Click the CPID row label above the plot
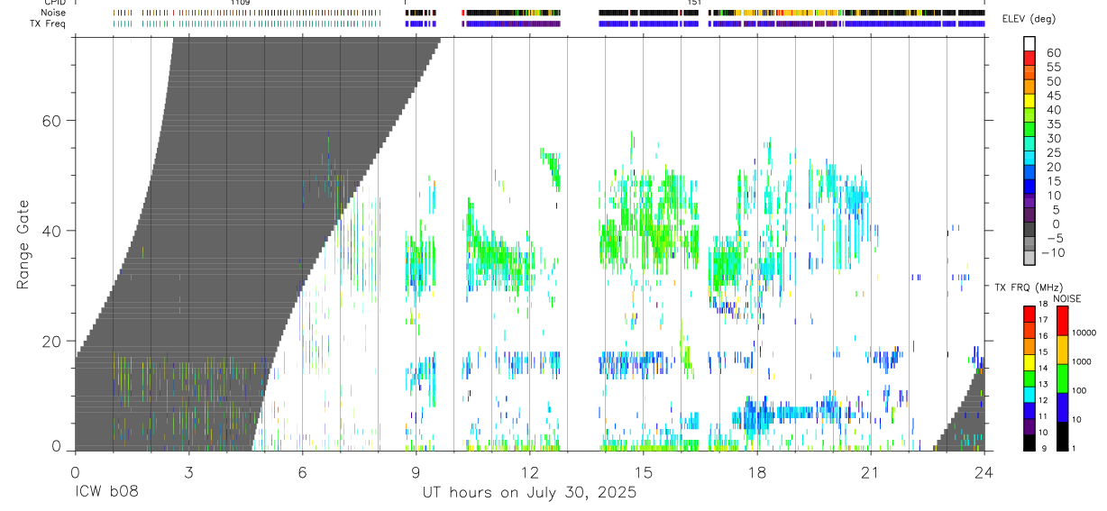1107x511 pixels. click(54, 3)
